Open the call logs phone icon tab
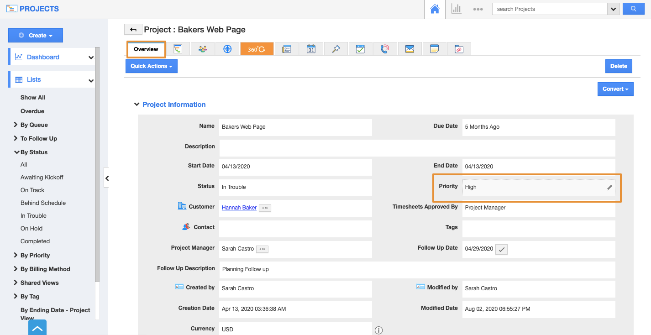Screen dimensions: 651x335 click(385, 49)
